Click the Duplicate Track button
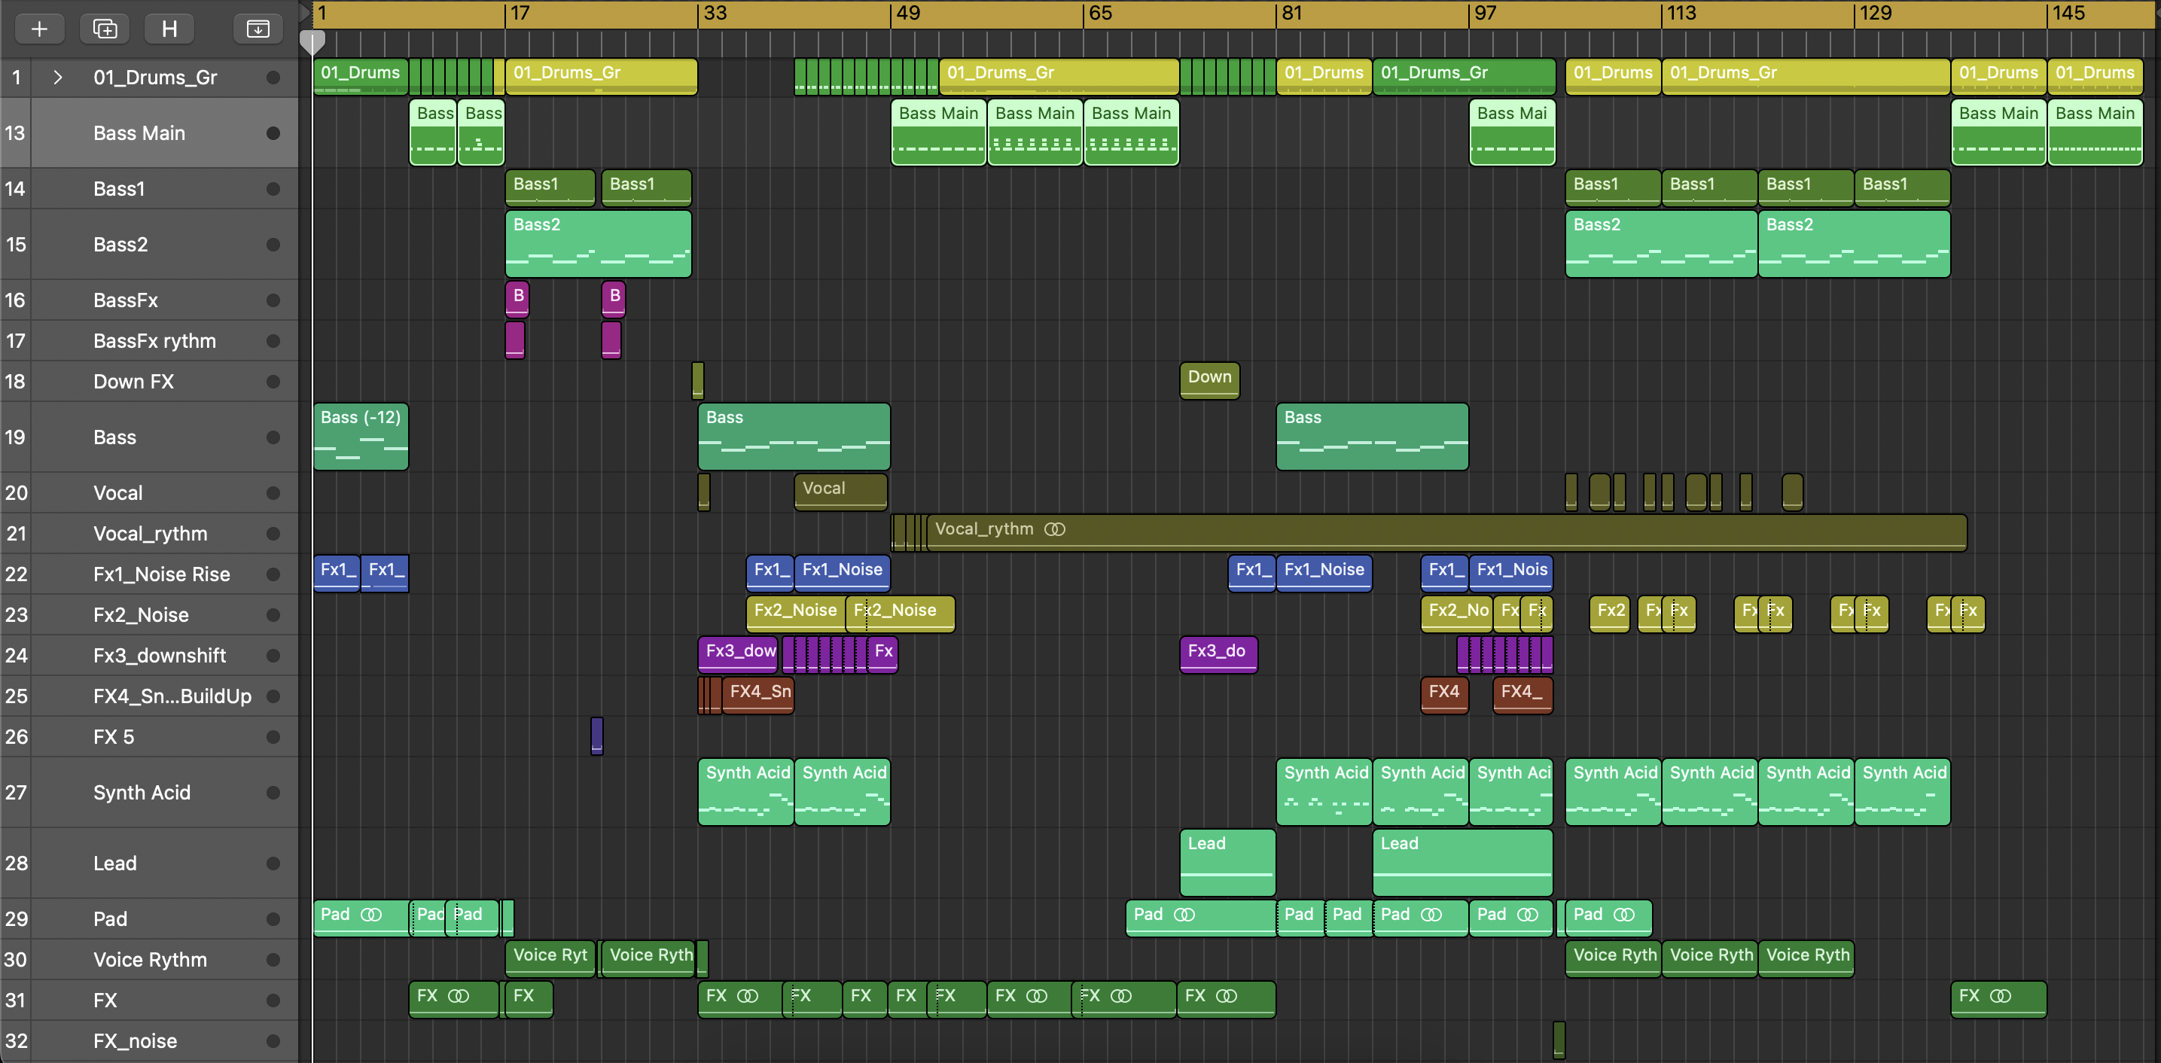 tap(105, 29)
